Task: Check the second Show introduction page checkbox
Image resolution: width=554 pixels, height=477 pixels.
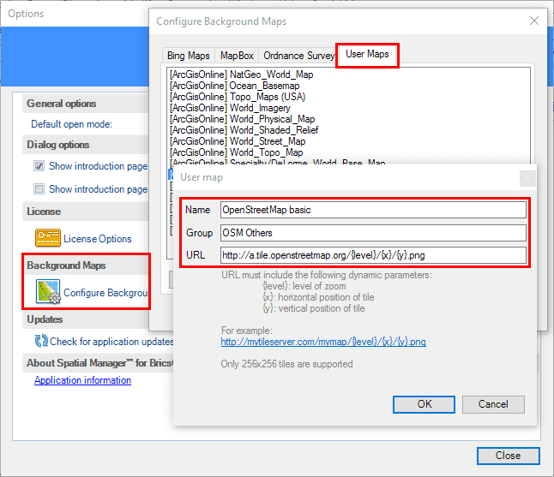Action: point(39,188)
